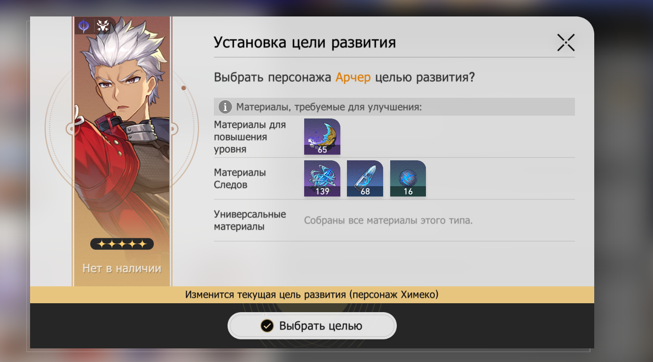This screenshot has height=362, width=653.
Task: Click the Материалы для повышения уровня label
Action: click(250, 137)
